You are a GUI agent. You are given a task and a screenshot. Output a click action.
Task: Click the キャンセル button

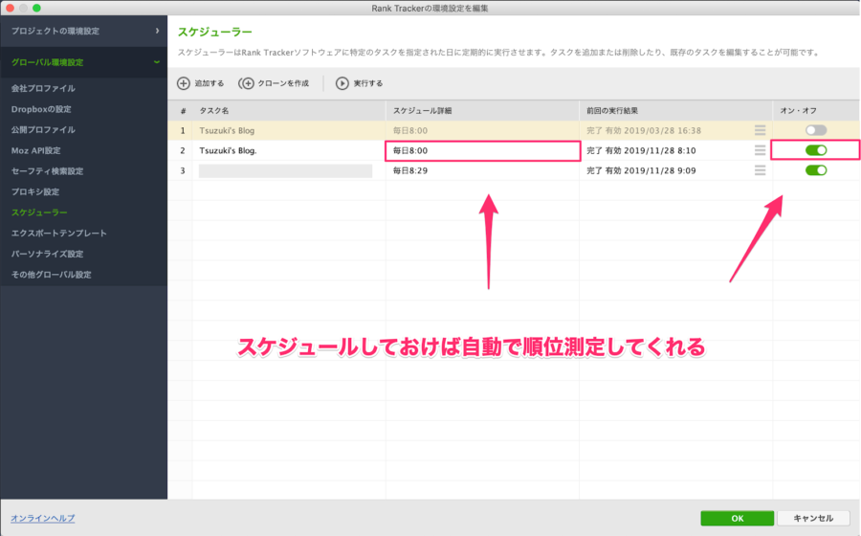point(813,518)
